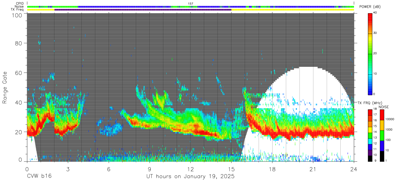Image resolution: width=398 pixels, height=183 pixels.
Task: Click the TX FRQ (MHz) color scale bar
Action: pos(370,135)
